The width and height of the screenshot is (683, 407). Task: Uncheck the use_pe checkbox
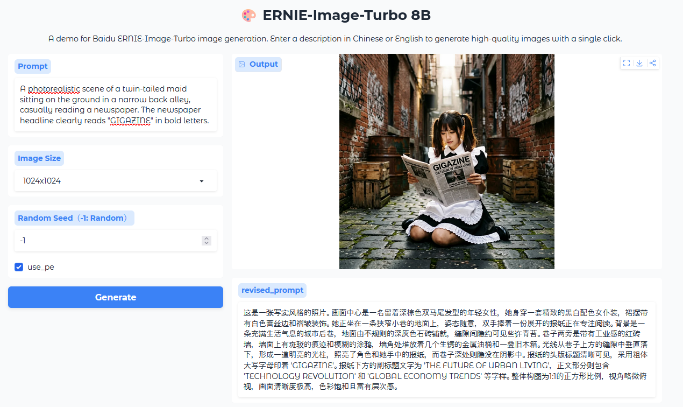pyautogui.click(x=19, y=267)
